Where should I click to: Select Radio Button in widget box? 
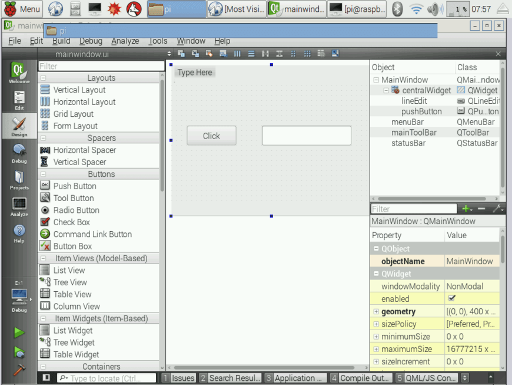click(76, 210)
